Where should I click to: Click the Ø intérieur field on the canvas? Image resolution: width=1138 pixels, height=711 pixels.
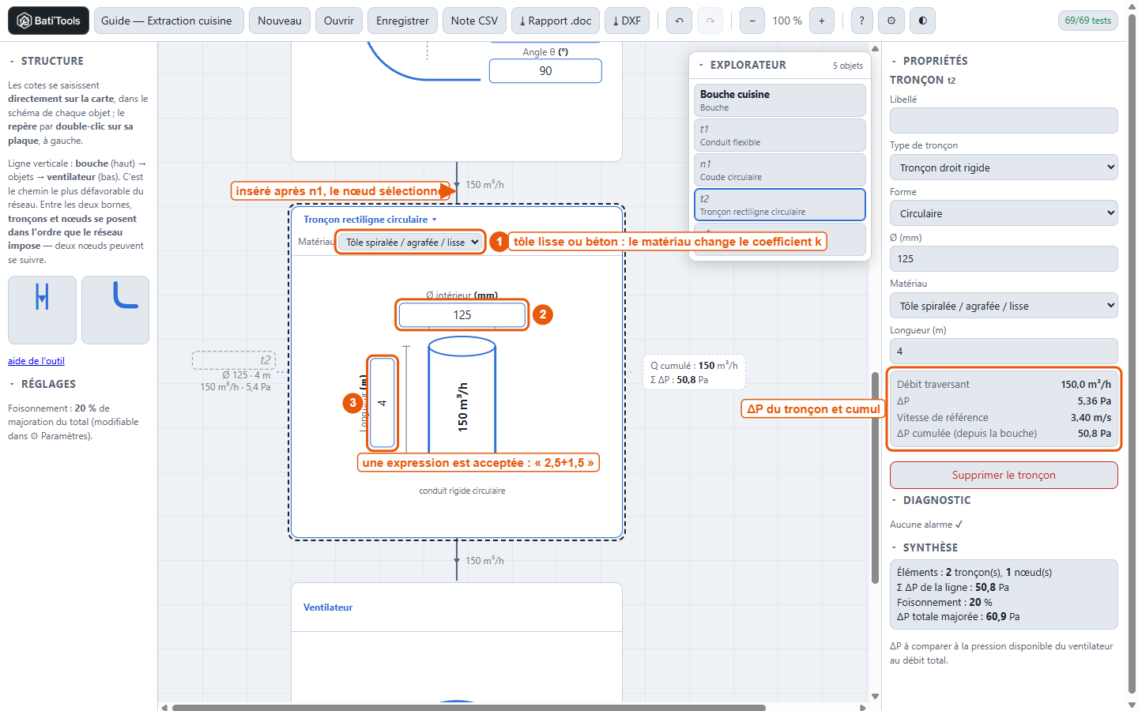coord(462,314)
